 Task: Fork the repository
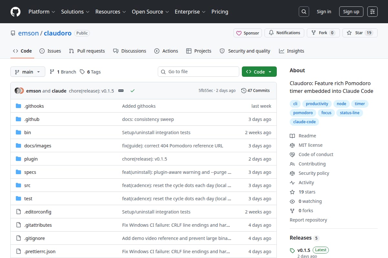point(323,33)
